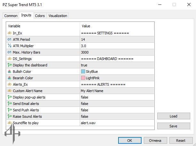Click the integer icon beside ATR Period

click(9, 39)
